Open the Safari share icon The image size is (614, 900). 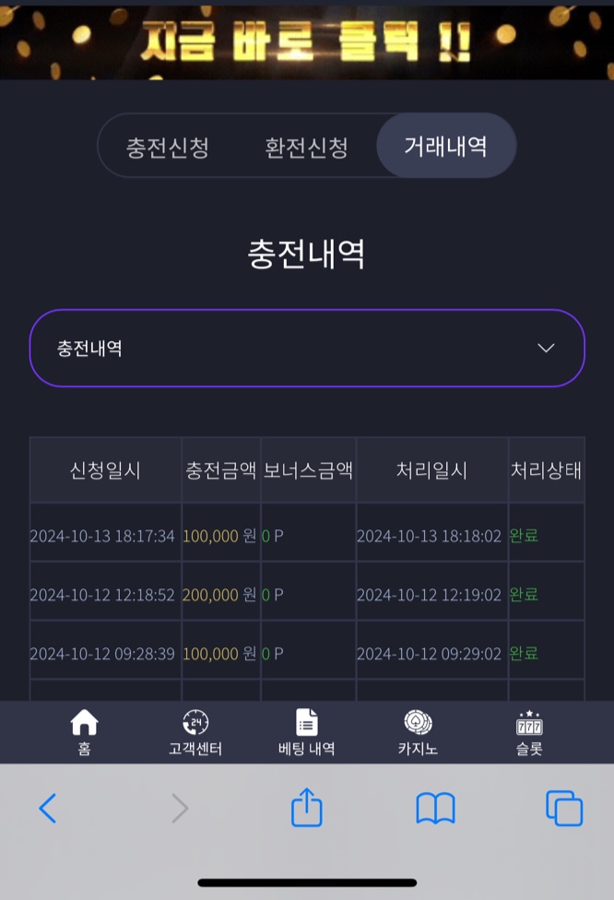coord(306,807)
